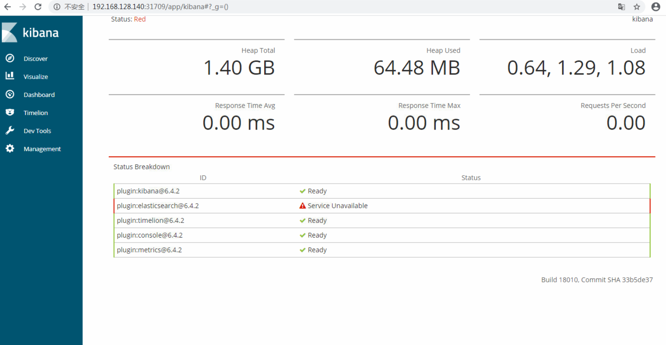
Task: Open Dashboard gauge icon
Action: [x=10, y=94]
